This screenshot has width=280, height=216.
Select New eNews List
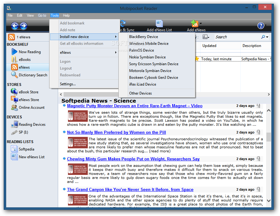[32, 157]
